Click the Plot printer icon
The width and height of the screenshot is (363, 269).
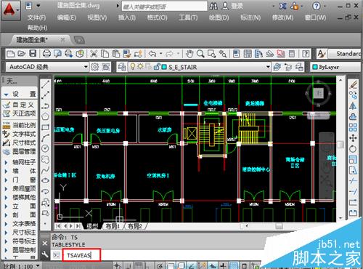pyautogui.click(x=46, y=53)
